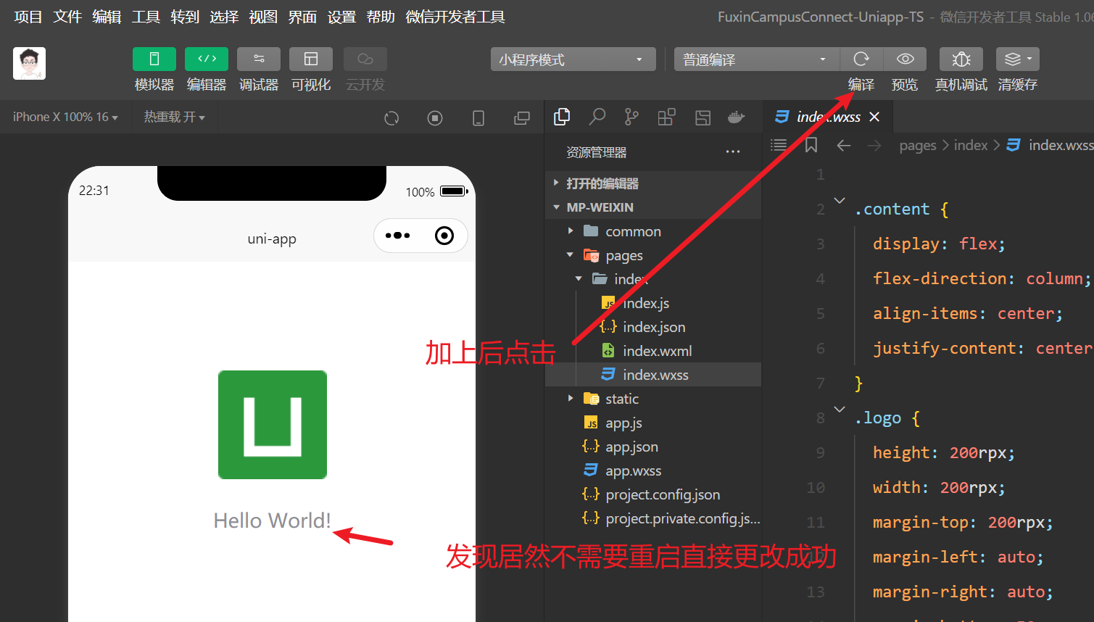The image size is (1094, 622).
Task: Close the index.wxss tab
Action: point(874,117)
